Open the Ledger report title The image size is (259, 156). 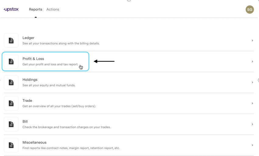(x=28, y=38)
